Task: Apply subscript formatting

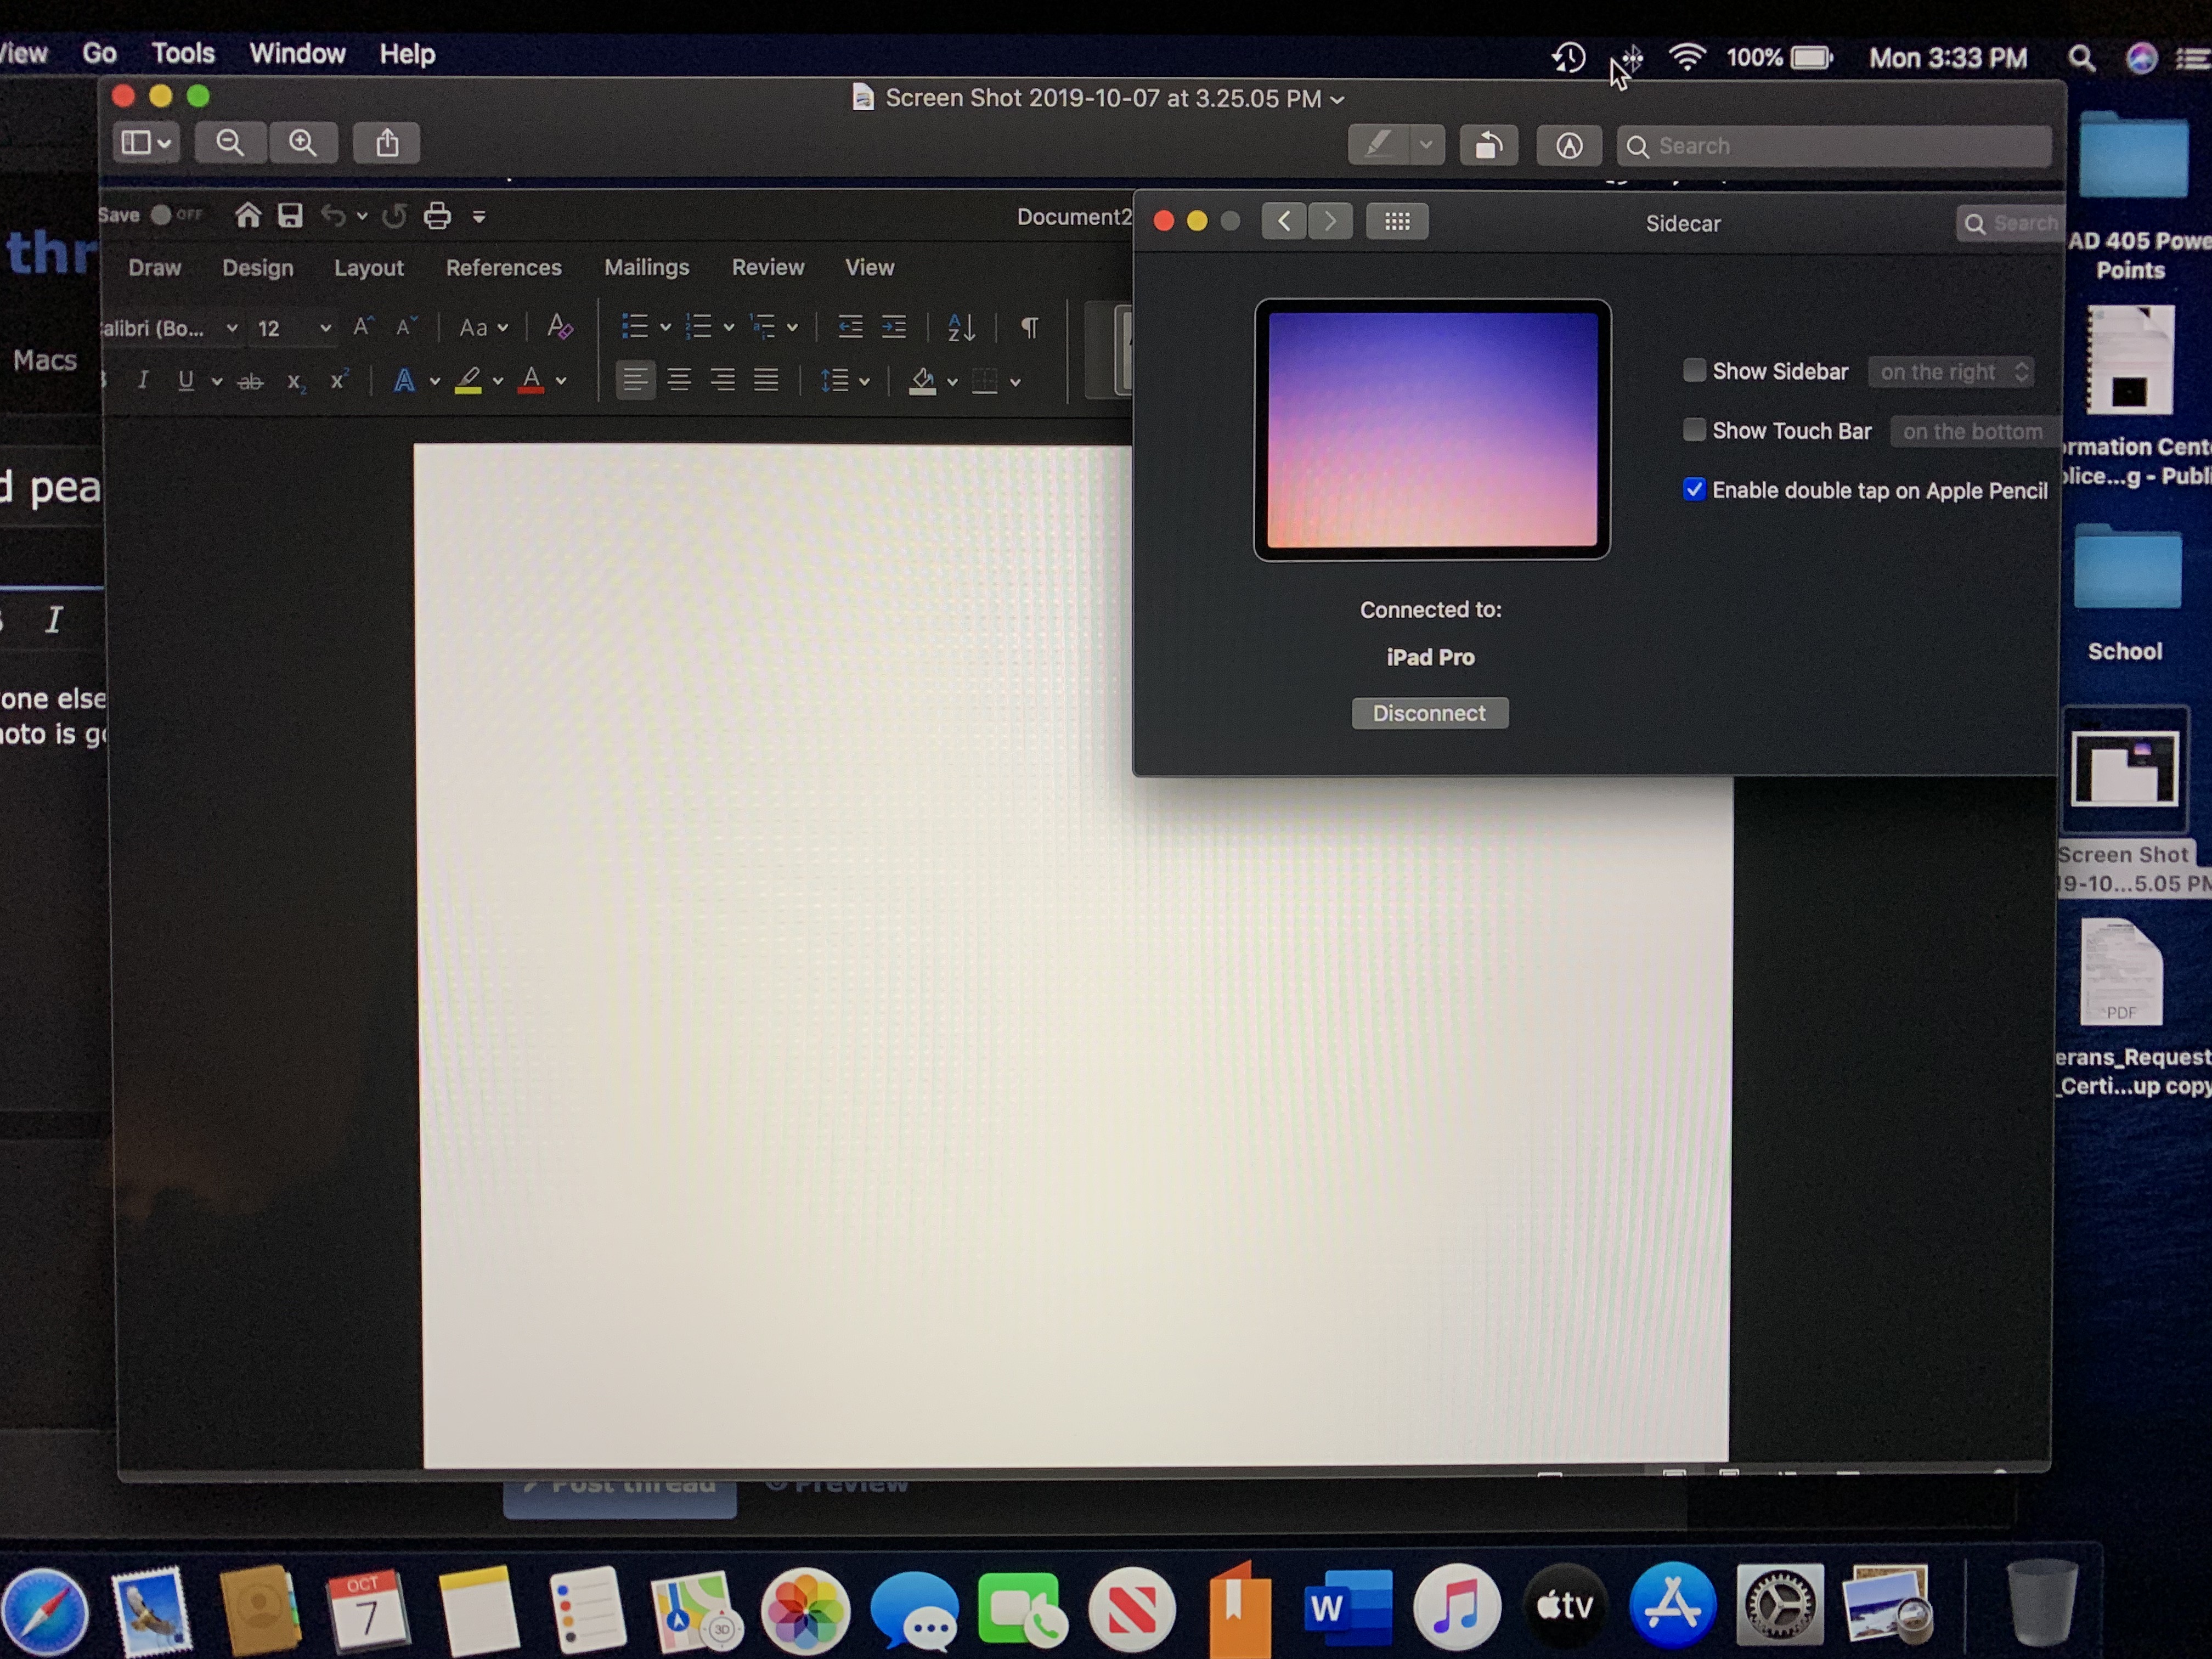Action: 296,381
